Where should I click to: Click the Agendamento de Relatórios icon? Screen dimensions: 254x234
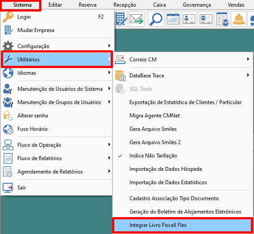(x=8, y=171)
